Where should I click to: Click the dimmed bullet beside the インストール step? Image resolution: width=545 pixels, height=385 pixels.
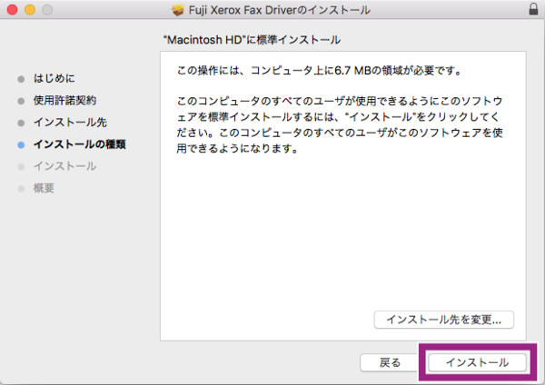21,166
